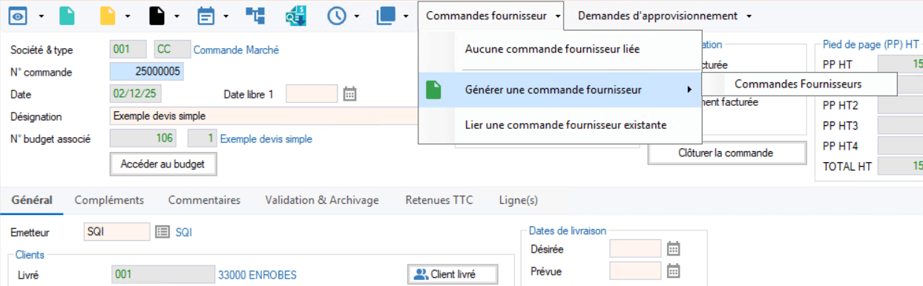Screen dimensions: 923x286
Task: Click the teal document toolbar icon
Action: 68,15
